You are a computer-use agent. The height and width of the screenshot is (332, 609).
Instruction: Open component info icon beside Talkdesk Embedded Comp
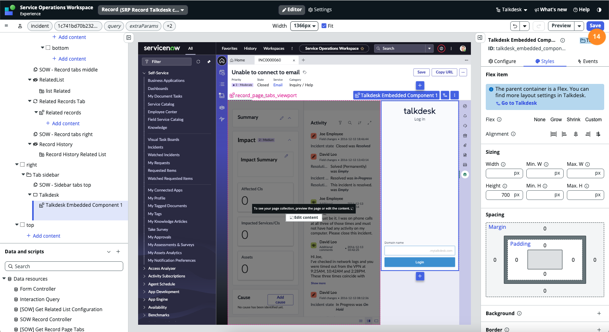pyautogui.click(x=562, y=40)
